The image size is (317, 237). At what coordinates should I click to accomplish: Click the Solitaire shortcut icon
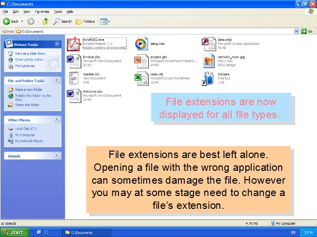[209, 79]
